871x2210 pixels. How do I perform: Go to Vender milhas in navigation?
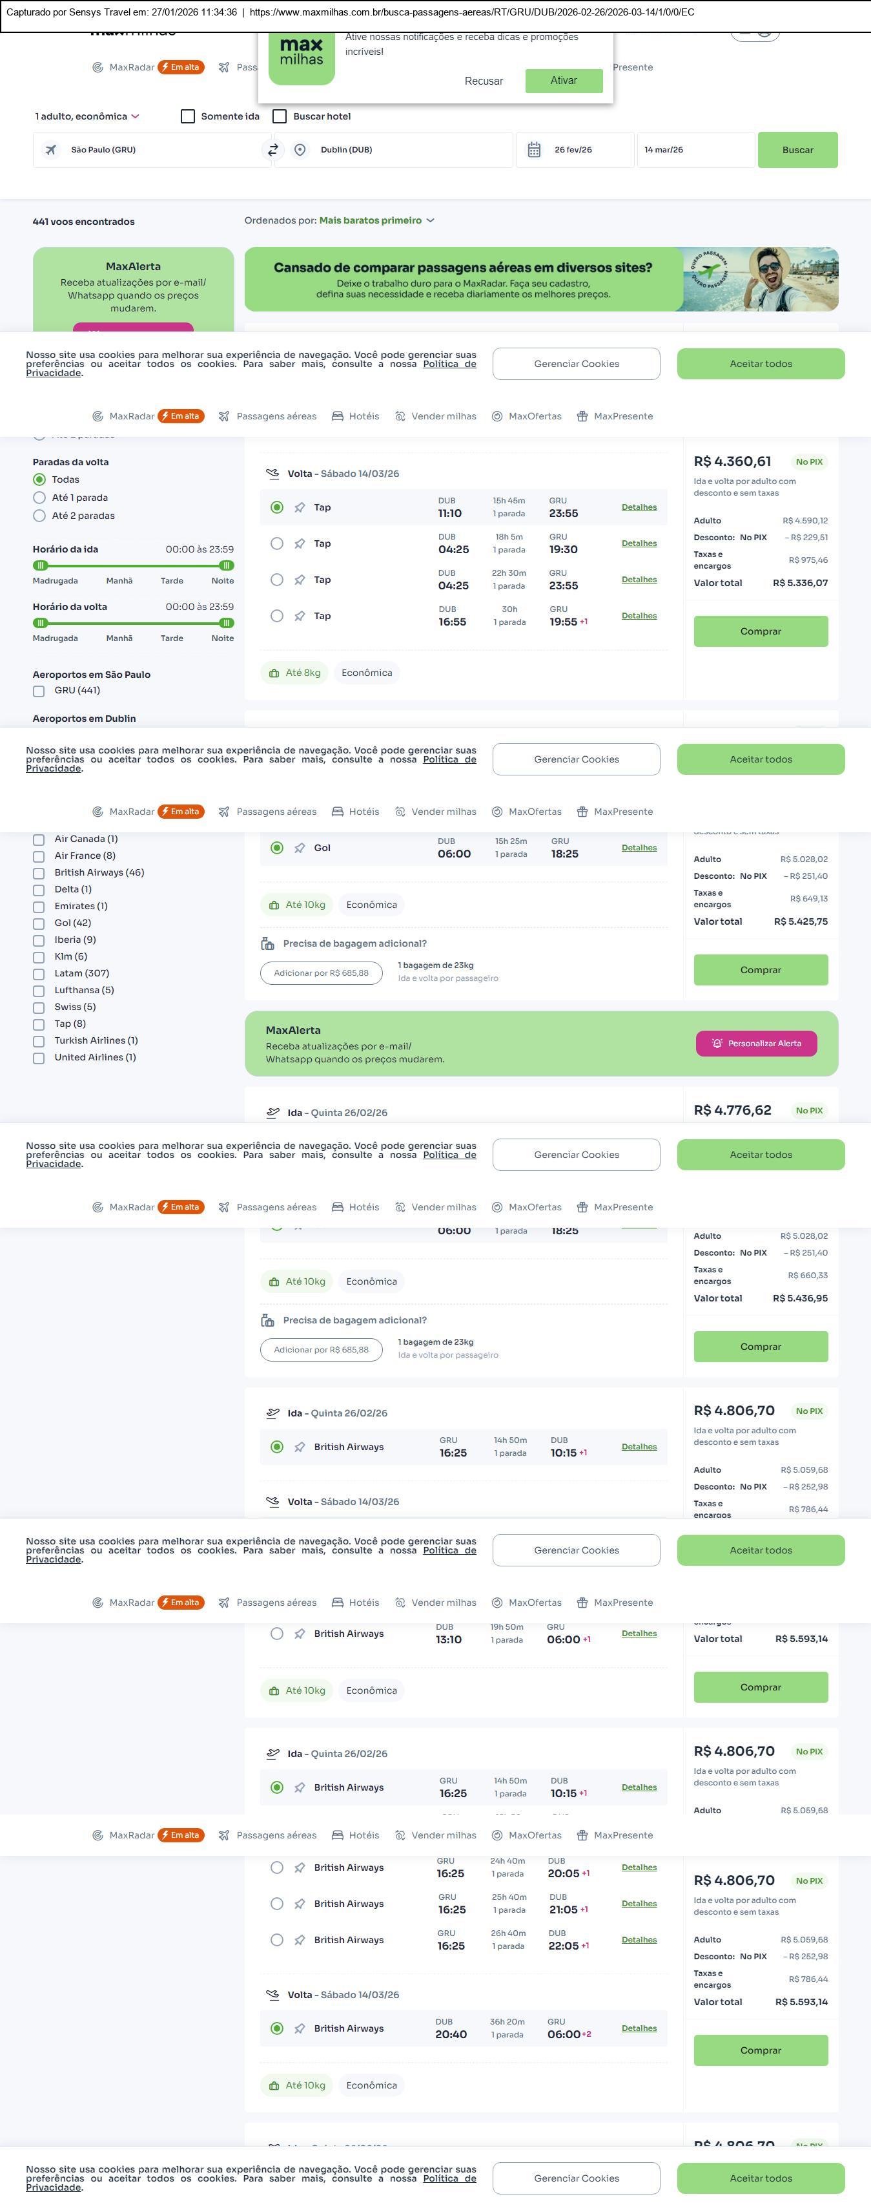[435, 416]
